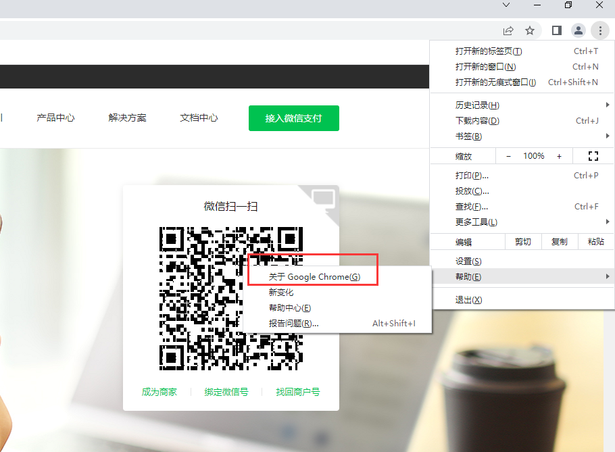Image resolution: width=615 pixels, height=452 pixels.
Task: Click the fullscreen icon in zoom row
Action: 593,156
